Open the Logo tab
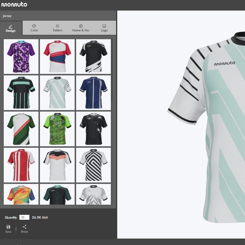The height and width of the screenshot is (245, 245). click(104, 28)
